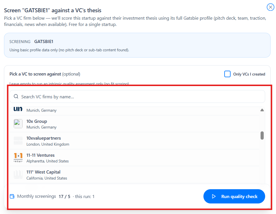Select the 10x Group firm row
Viewport: 276px width, 214px height.
(x=135, y=124)
